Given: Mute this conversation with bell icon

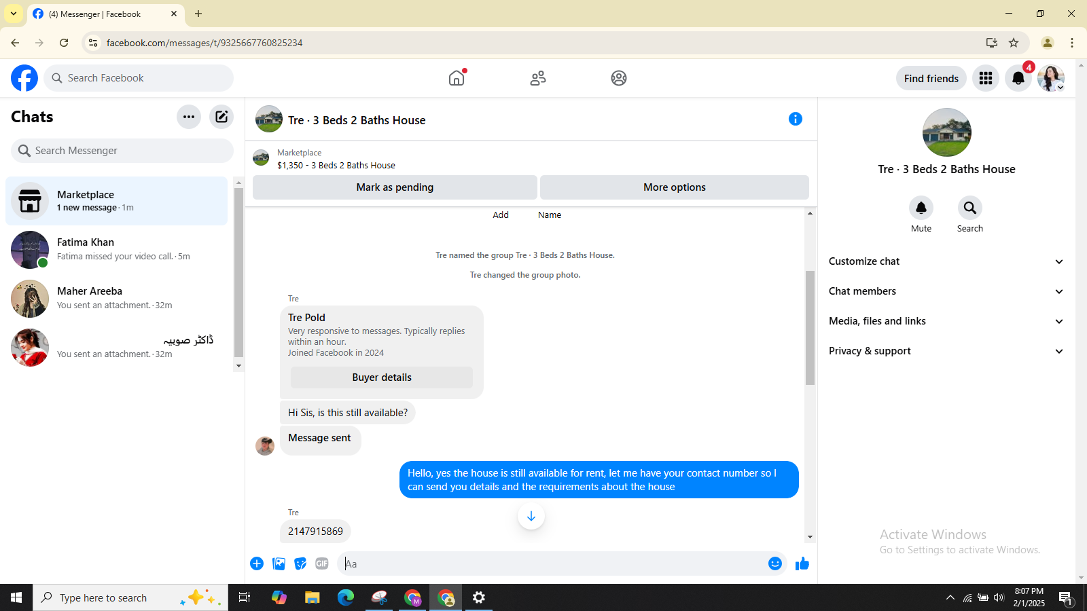Looking at the screenshot, I should (921, 208).
